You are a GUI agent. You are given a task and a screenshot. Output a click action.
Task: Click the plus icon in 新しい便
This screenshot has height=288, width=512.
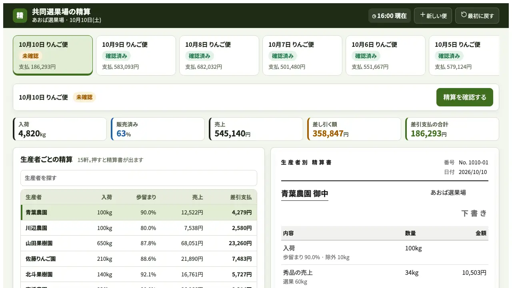tap(422, 15)
